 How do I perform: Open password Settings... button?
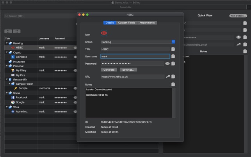[x=128, y=70]
